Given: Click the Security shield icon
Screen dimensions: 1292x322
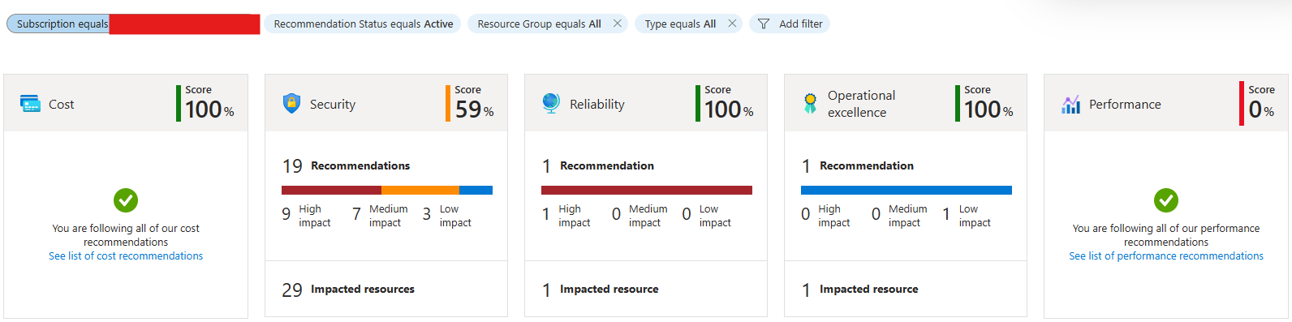Looking at the screenshot, I should tap(291, 103).
